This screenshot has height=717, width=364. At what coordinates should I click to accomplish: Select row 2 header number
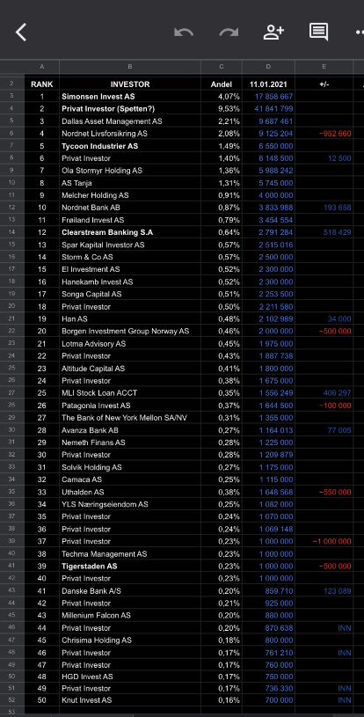[x=12, y=84]
